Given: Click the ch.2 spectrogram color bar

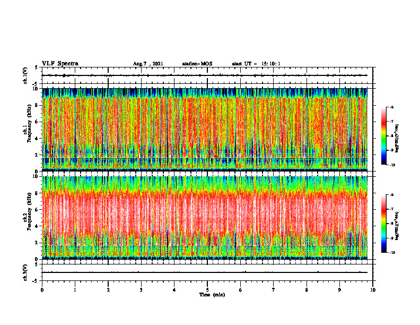Looking at the screenshot, I should [383, 224].
